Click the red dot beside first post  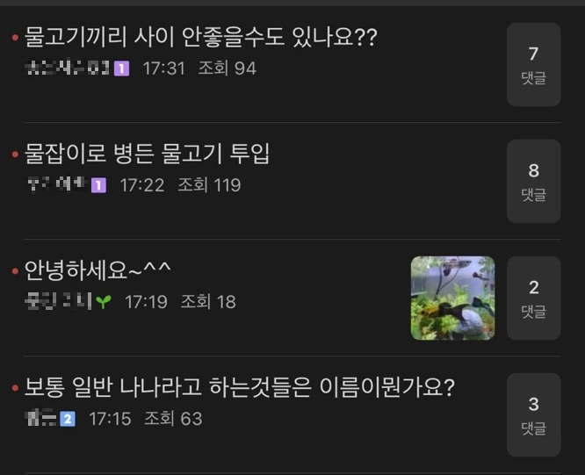coord(15,37)
